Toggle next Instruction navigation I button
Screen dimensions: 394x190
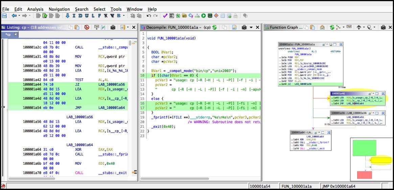[74, 16]
